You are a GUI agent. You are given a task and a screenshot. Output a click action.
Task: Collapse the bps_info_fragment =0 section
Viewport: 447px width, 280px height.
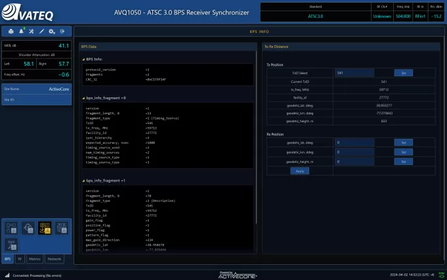(83, 98)
